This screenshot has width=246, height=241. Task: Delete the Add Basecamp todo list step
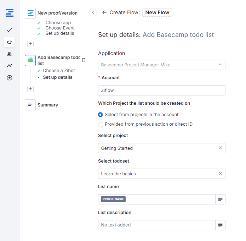tap(84, 60)
